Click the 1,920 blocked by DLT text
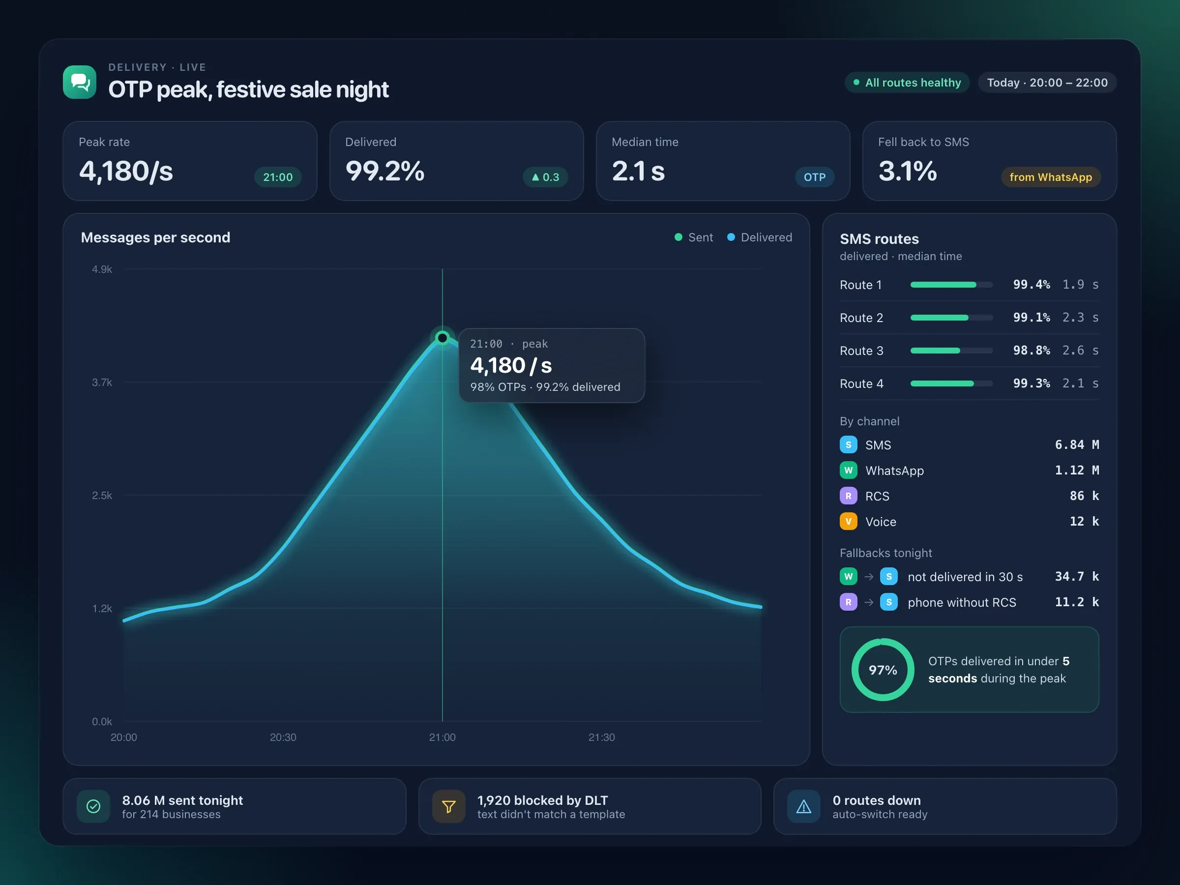 (542, 800)
